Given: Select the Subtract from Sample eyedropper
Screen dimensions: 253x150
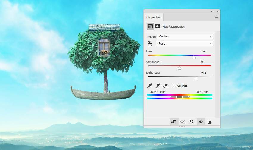Looking at the screenshot, I should pyautogui.click(x=165, y=86).
